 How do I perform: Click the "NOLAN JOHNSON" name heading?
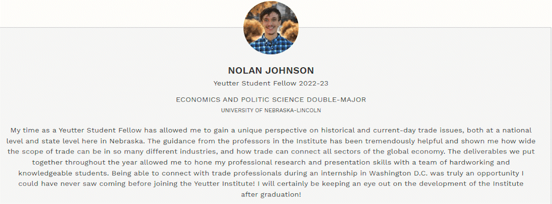pyautogui.click(x=271, y=70)
